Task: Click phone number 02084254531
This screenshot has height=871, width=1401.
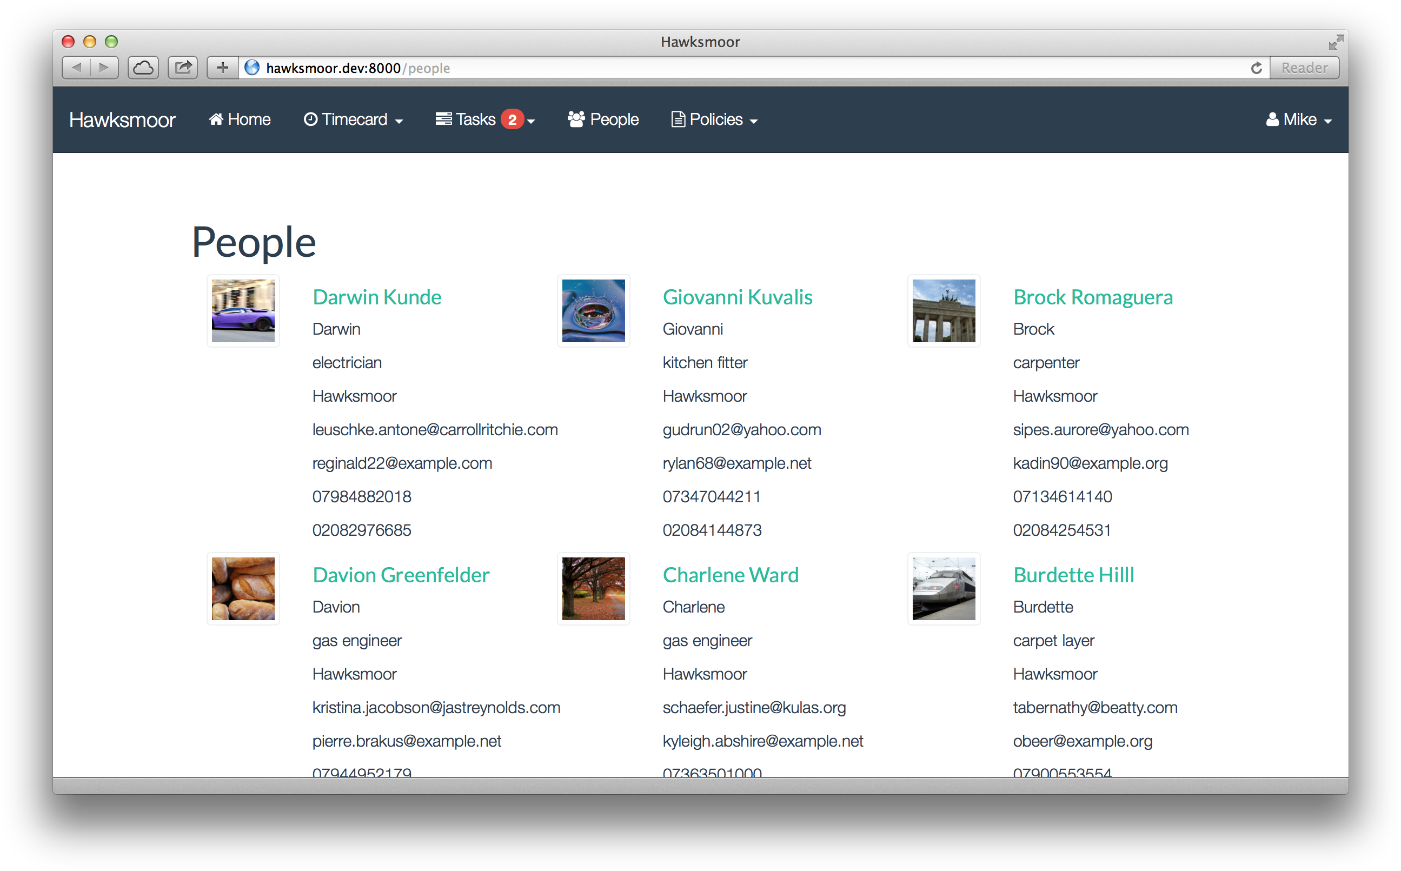Action: [1063, 530]
